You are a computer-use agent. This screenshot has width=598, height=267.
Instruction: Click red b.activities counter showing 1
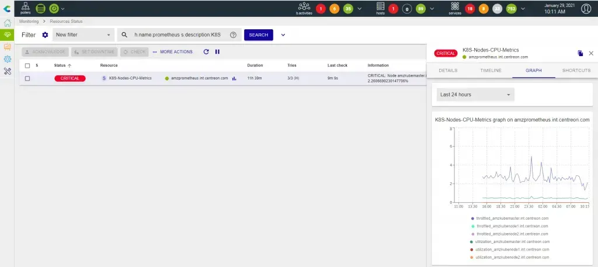(321, 9)
